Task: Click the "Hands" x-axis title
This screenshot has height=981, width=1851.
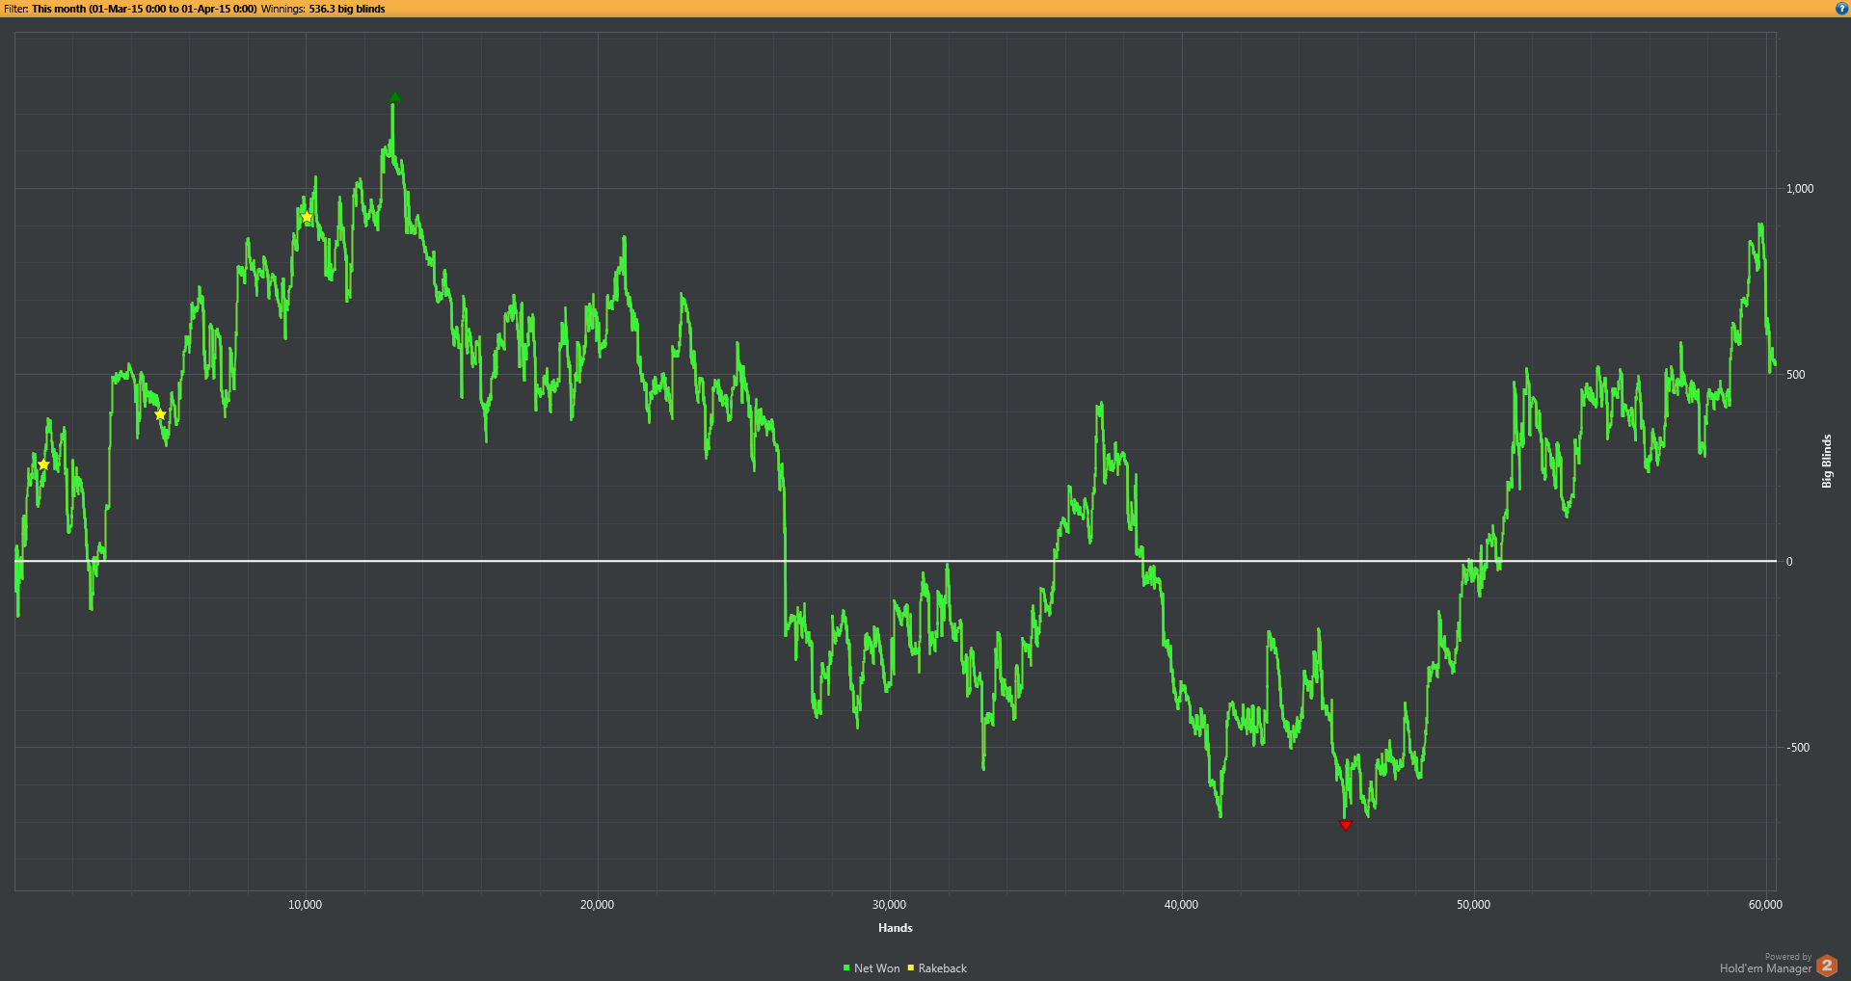Action: point(896,928)
